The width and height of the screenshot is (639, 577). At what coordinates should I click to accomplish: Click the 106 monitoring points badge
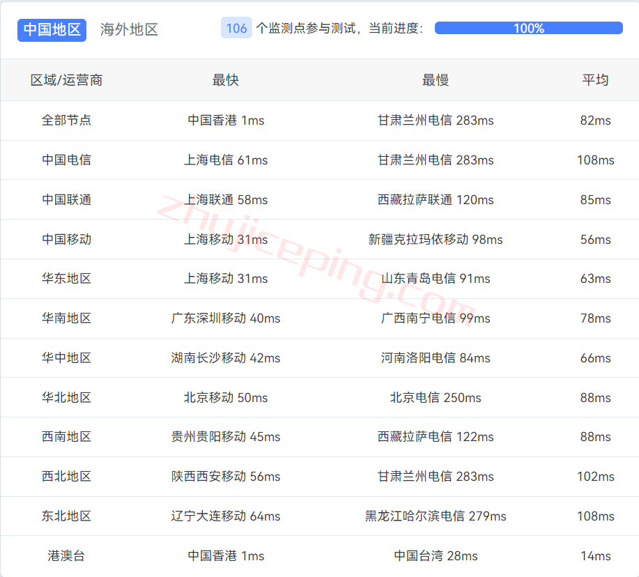(x=236, y=28)
